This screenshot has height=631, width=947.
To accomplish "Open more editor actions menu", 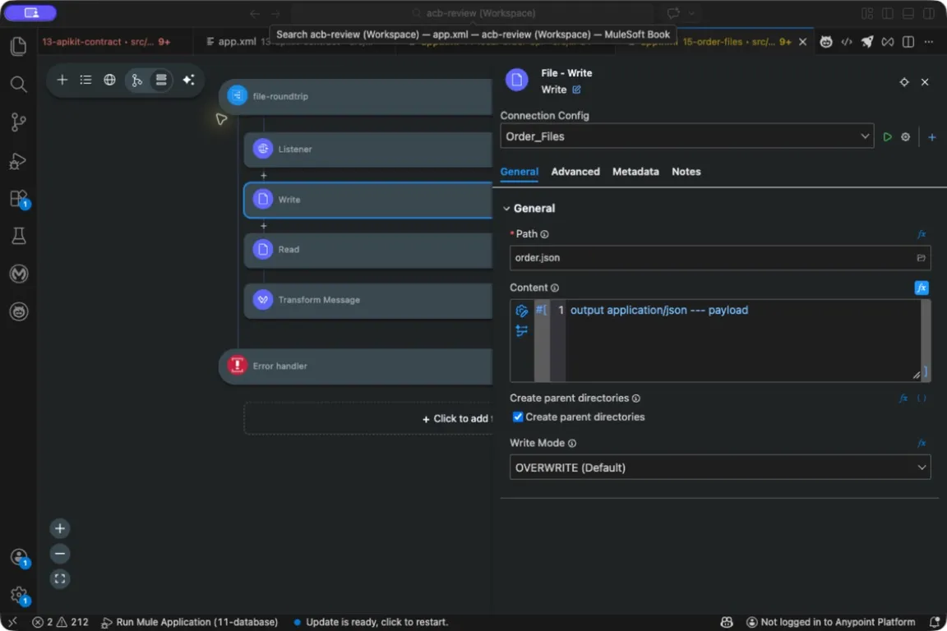I will pos(928,42).
